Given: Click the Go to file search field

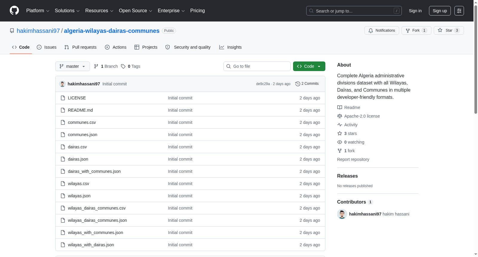Looking at the screenshot, I should (257, 66).
